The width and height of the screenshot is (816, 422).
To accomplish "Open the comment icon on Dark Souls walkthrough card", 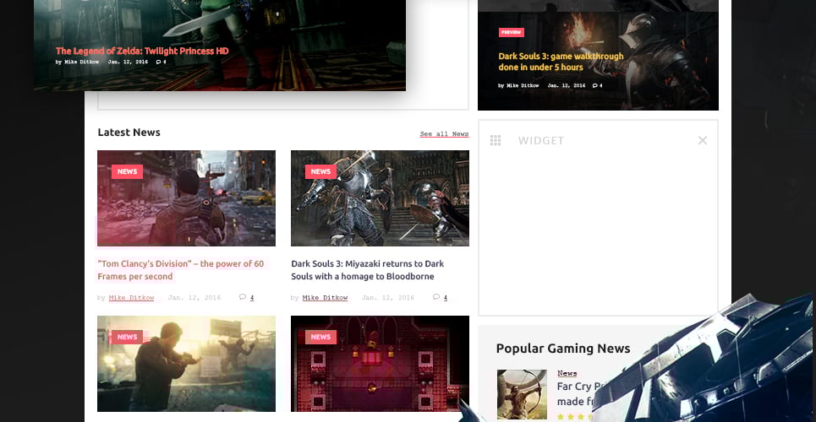I will [594, 85].
